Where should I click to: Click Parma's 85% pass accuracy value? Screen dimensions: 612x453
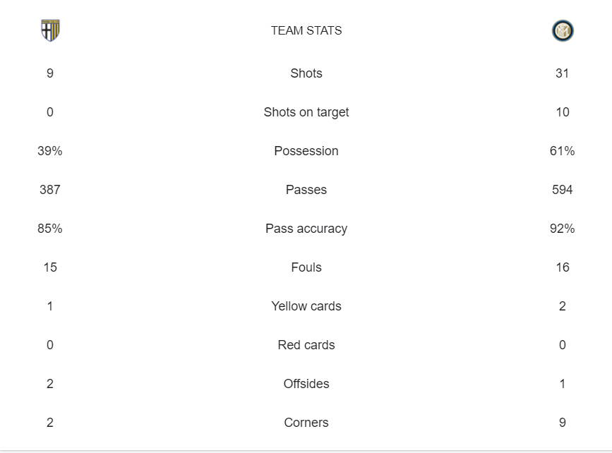[x=50, y=229]
